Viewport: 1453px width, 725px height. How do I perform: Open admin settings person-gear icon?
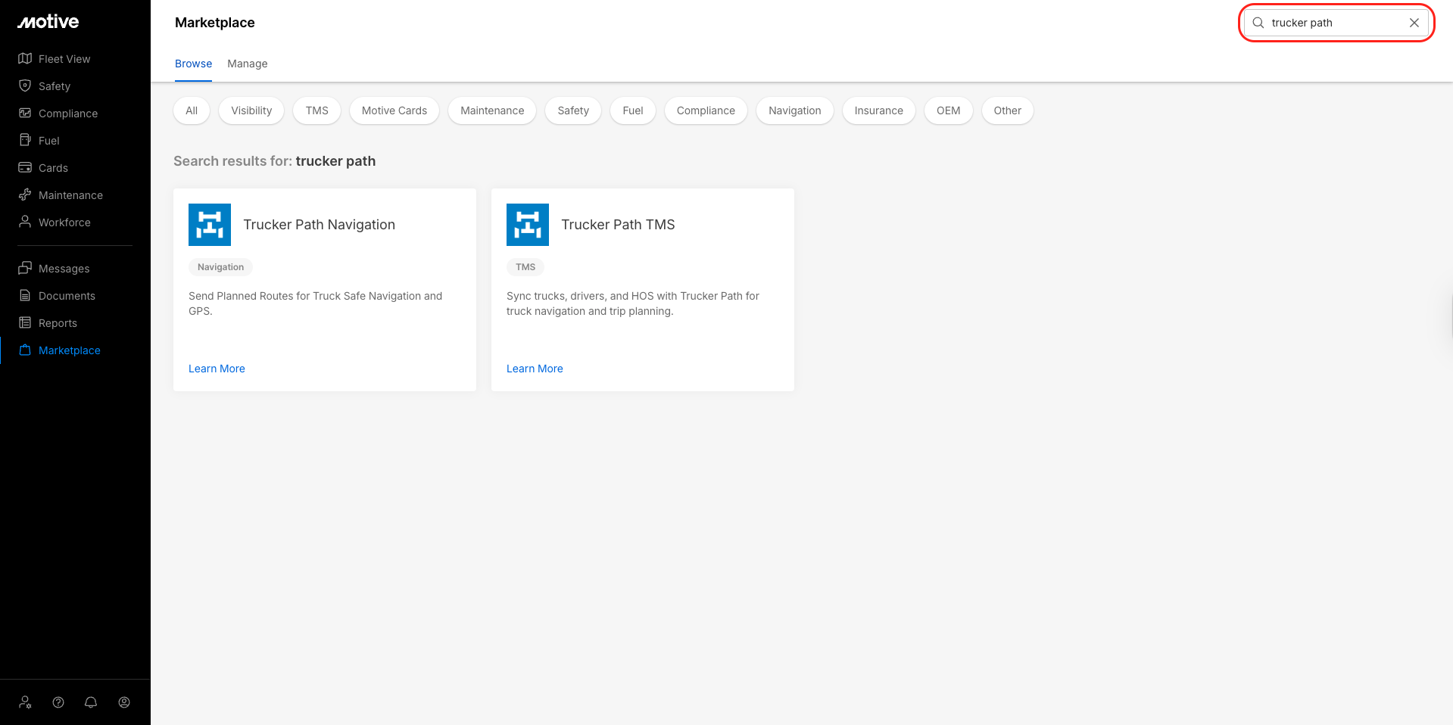coord(25,702)
